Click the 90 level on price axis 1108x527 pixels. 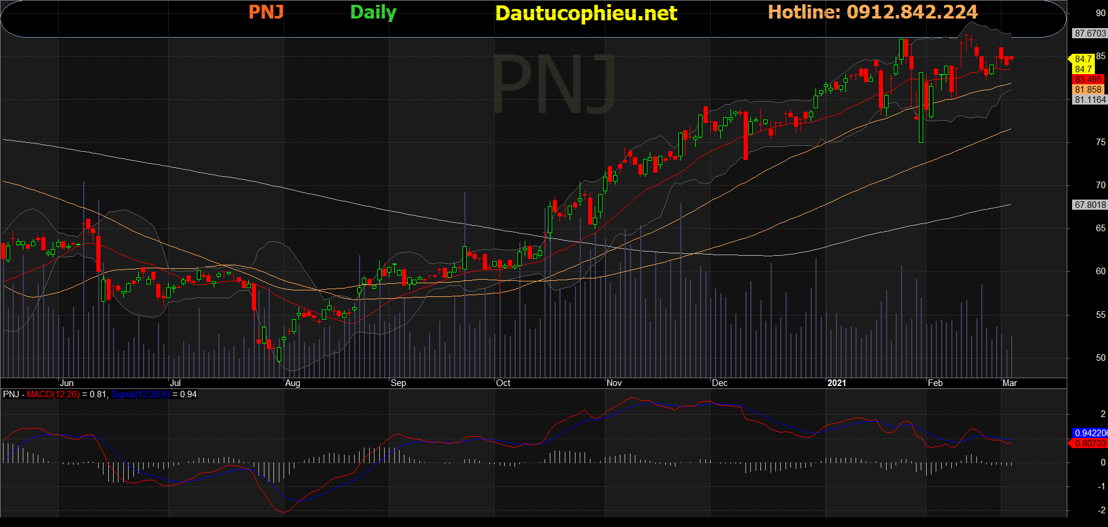tap(1100, 13)
